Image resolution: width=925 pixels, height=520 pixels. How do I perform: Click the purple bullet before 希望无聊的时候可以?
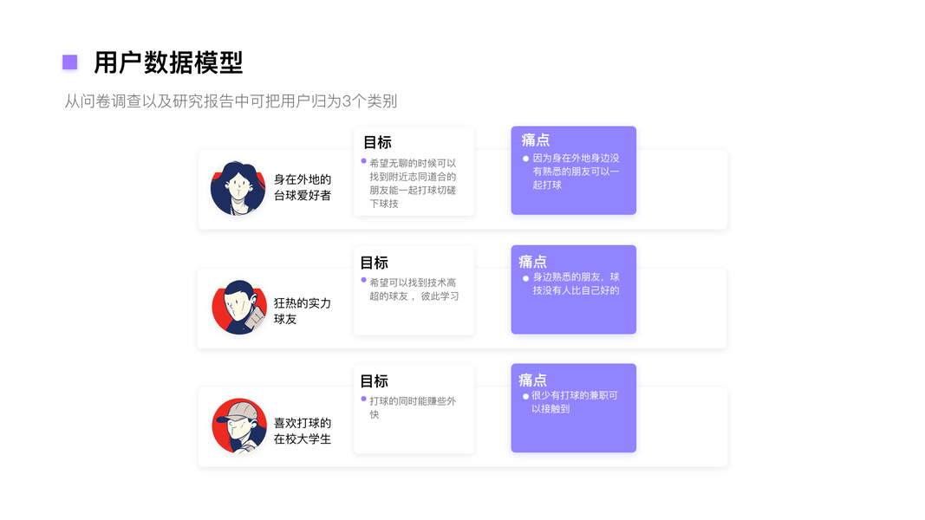click(364, 161)
